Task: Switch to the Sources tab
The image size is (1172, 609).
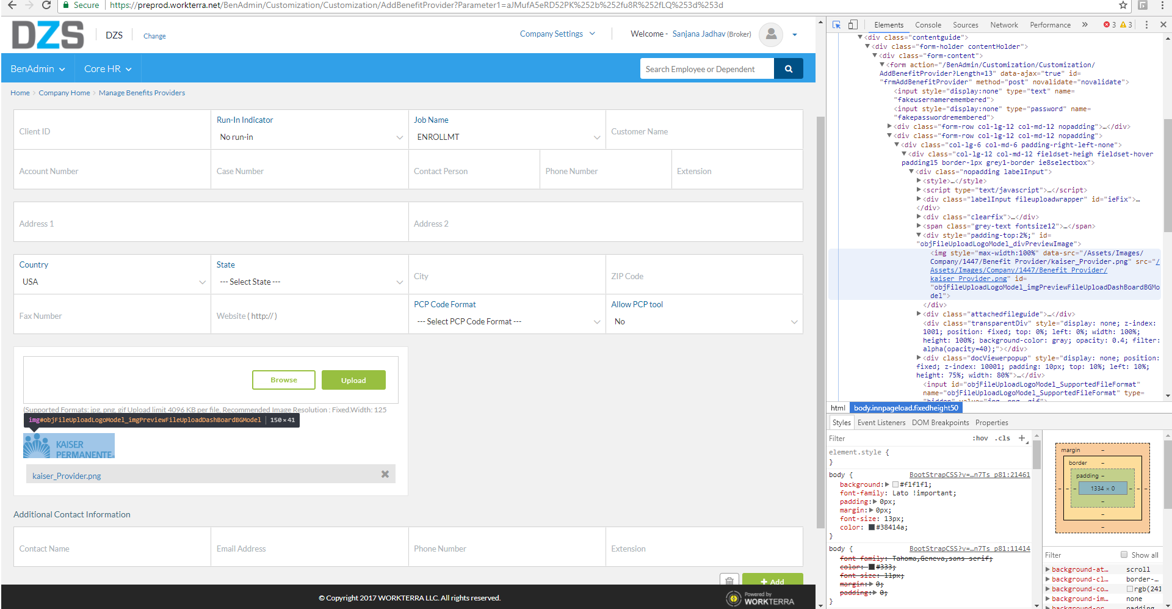Action: pyautogui.click(x=966, y=24)
